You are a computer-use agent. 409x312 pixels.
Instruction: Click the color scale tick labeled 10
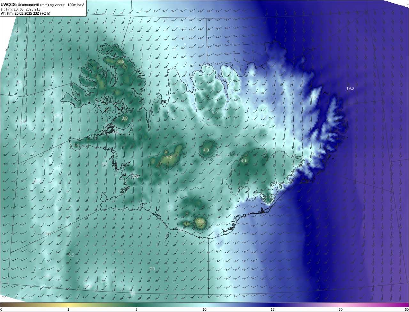[204, 309]
